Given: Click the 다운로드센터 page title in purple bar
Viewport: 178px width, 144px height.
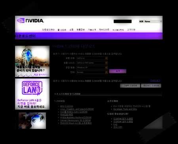Looking at the screenshot, I should click(25, 36).
